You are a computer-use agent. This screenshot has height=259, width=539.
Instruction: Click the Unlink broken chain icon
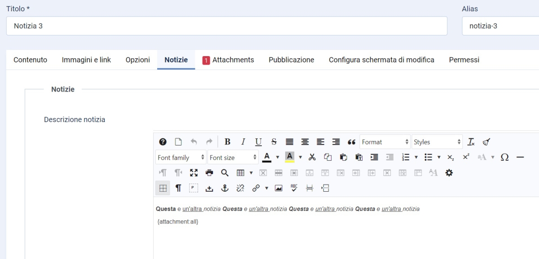click(x=240, y=188)
